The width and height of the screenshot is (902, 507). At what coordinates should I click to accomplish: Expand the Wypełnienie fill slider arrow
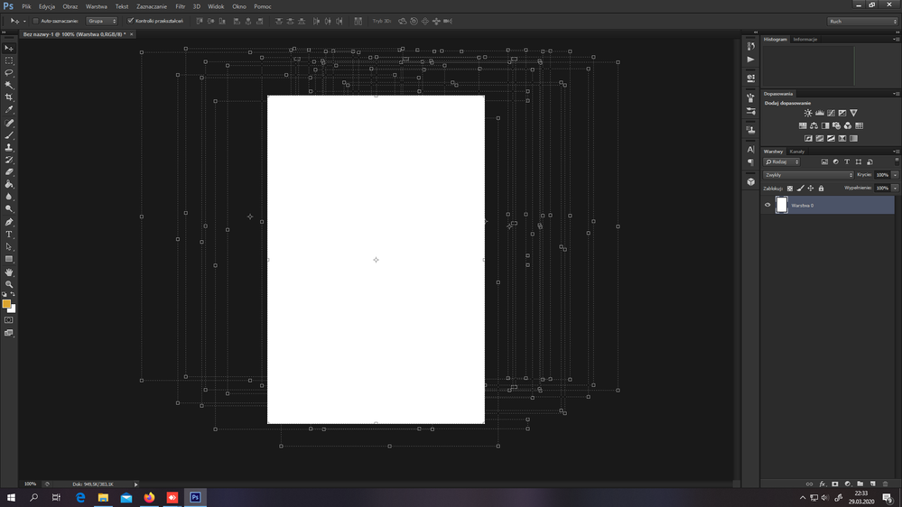[895, 188]
